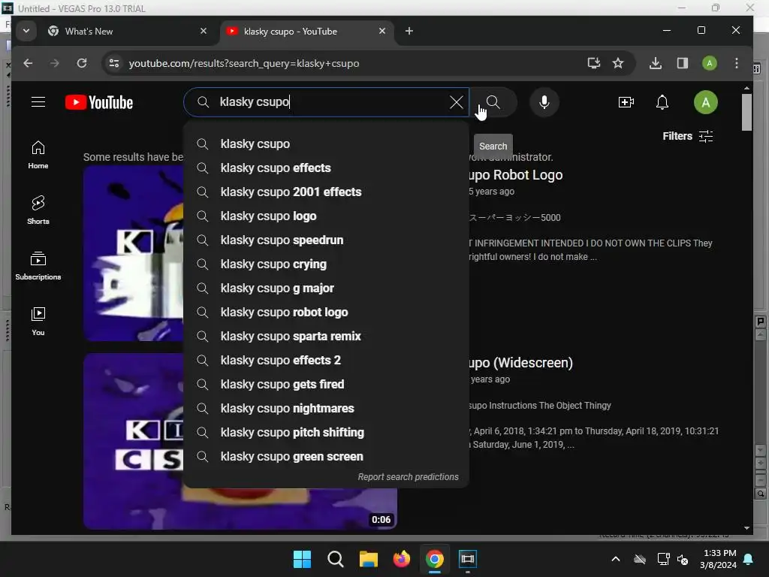Pick suggestion "klasky csupo gets fired"

326,384
